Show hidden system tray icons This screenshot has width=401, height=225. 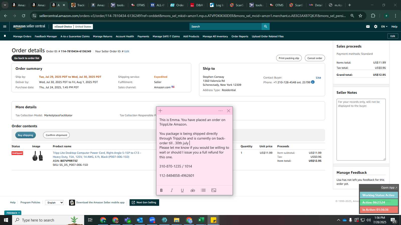tap(338, 220)
